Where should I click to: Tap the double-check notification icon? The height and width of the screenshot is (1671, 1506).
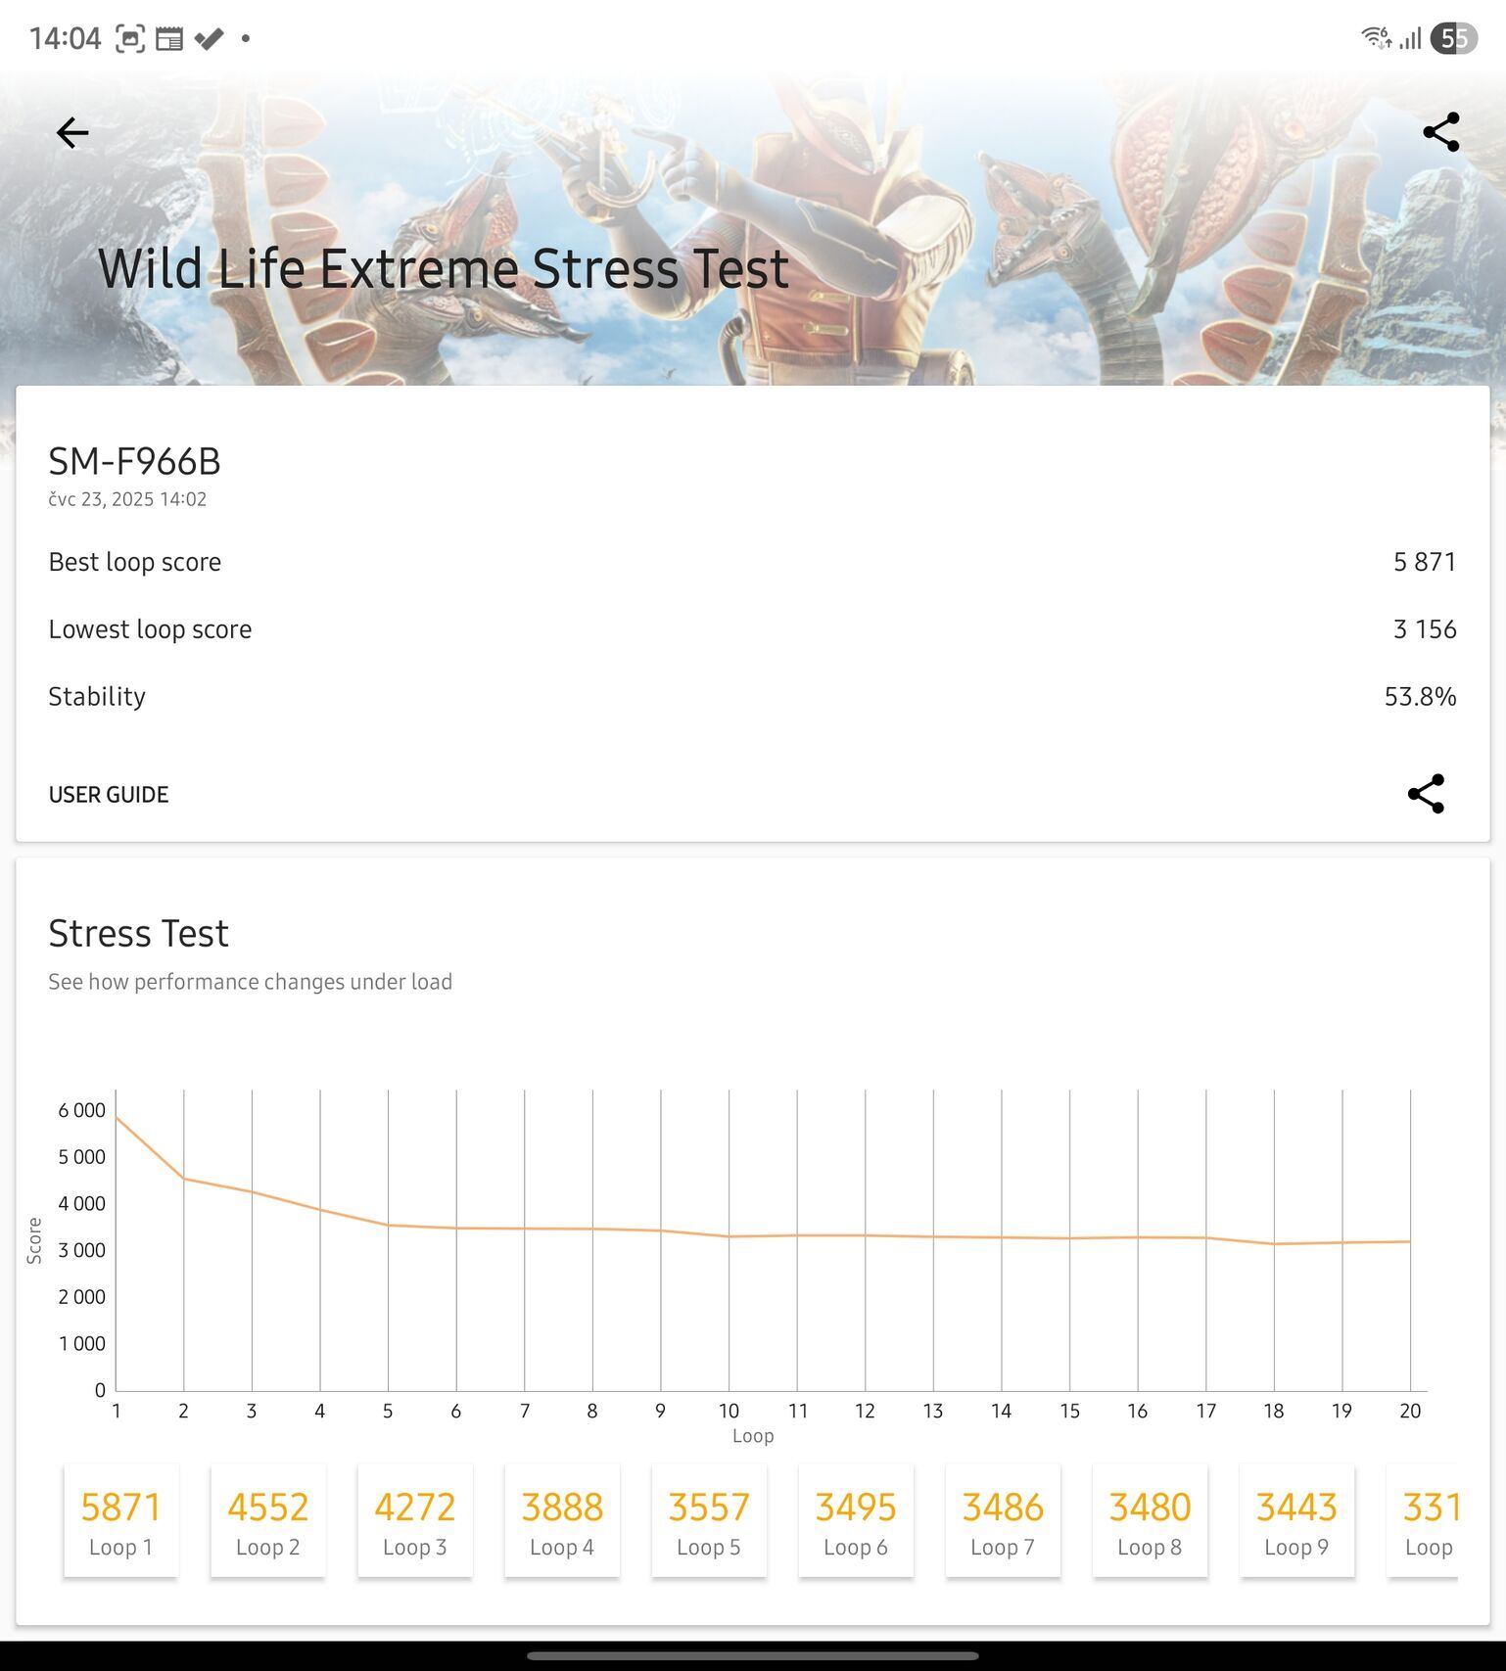[209, 39]
